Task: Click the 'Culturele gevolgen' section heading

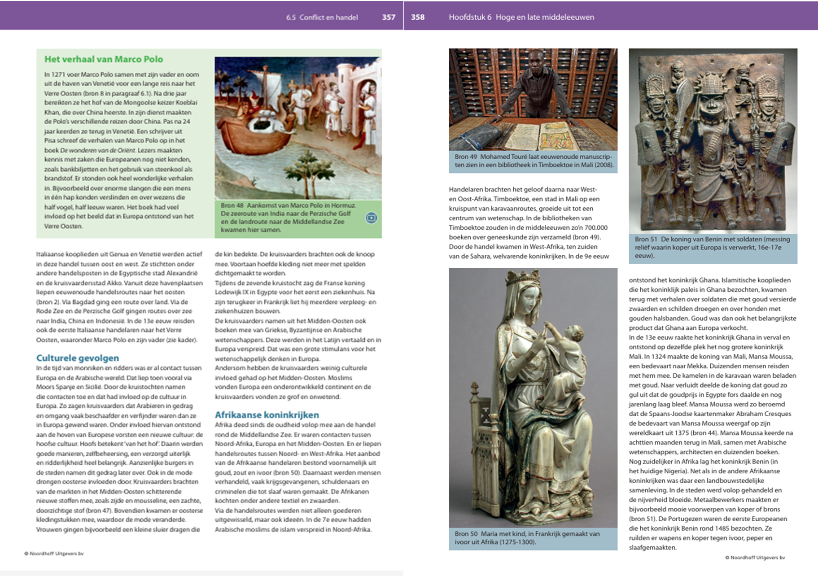Action: point(78,358)
